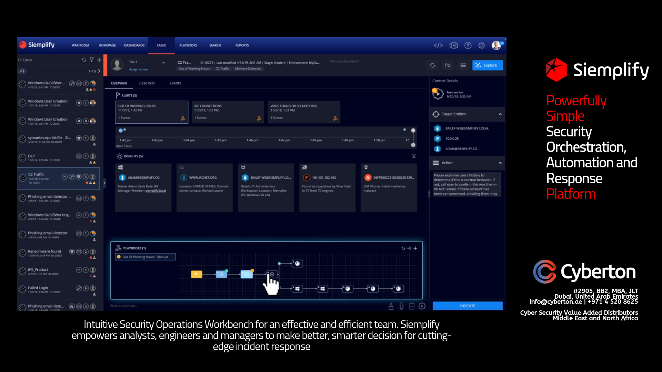
Task: Click the insights settings sun icon
Action: 414,156
